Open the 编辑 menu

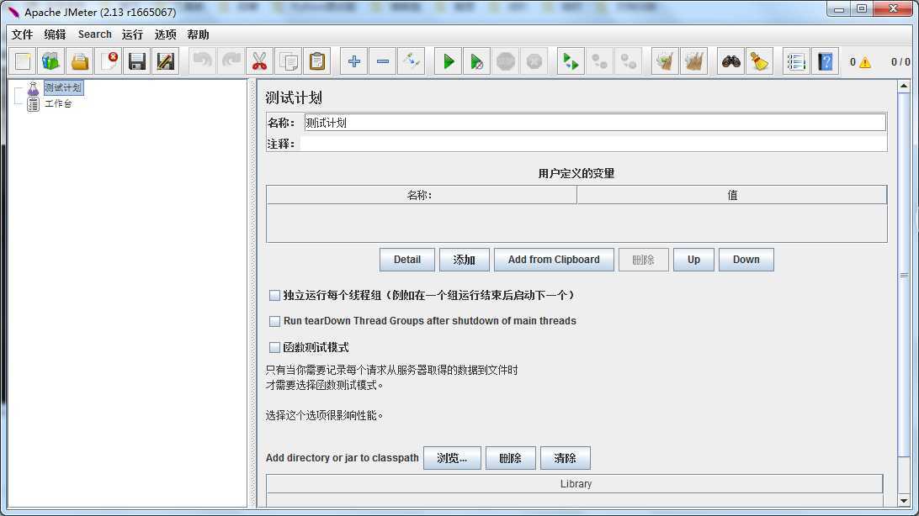pyautogui.click(x=55, y=34)
